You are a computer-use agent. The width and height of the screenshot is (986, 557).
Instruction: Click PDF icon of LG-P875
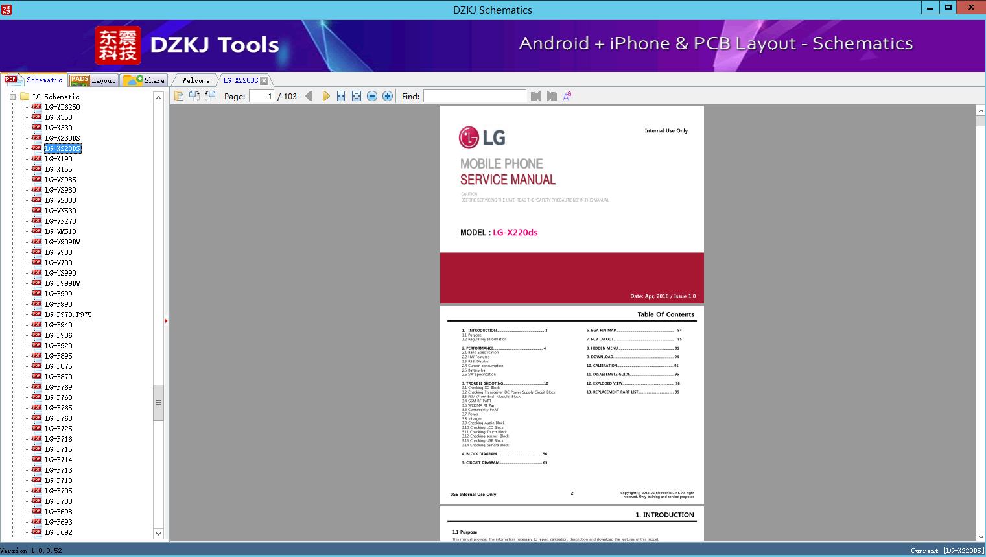click(x=36, y=366)
